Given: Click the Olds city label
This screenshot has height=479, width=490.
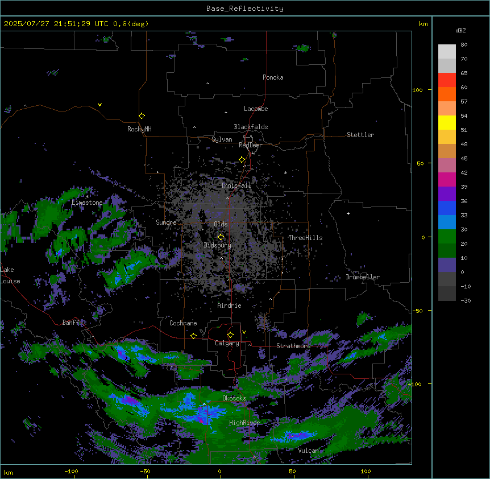Looking at the screenshot, I should [221, 224].
